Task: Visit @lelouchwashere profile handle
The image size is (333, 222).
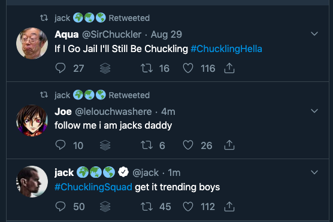Action: click(113, 112)
